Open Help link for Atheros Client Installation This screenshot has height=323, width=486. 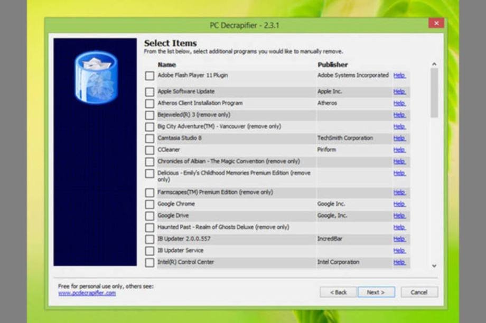(x=399, y=103)
